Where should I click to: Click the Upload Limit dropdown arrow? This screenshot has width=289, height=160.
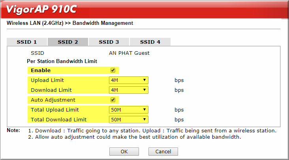pos(144,80)
